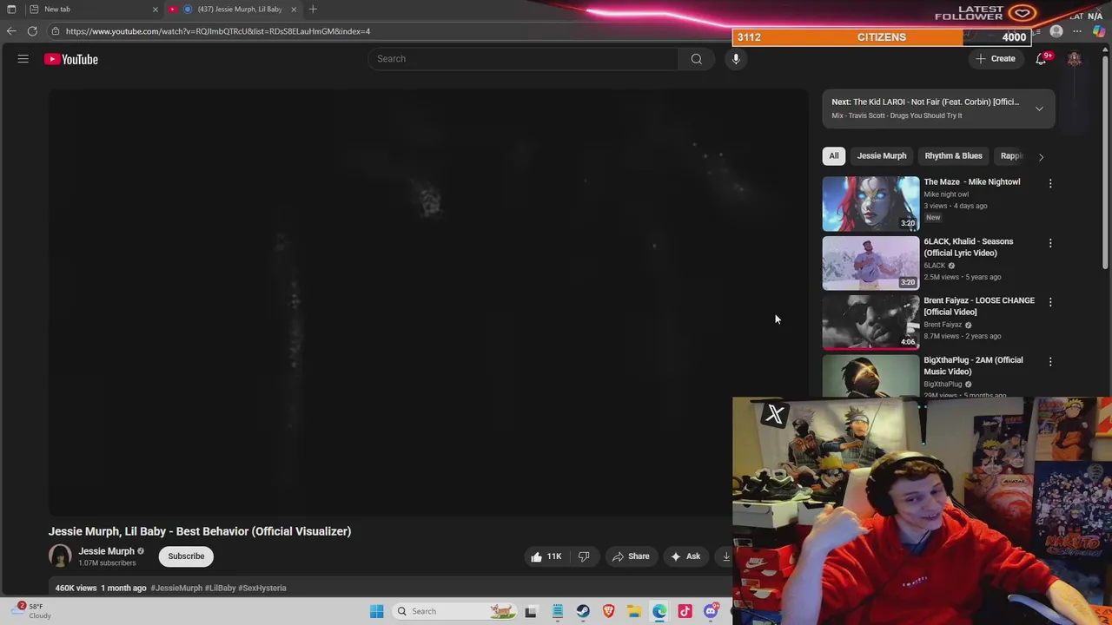1112x625 pixels.
Task: Click the #SexHysteria hashtag
Action: point(262,589)
